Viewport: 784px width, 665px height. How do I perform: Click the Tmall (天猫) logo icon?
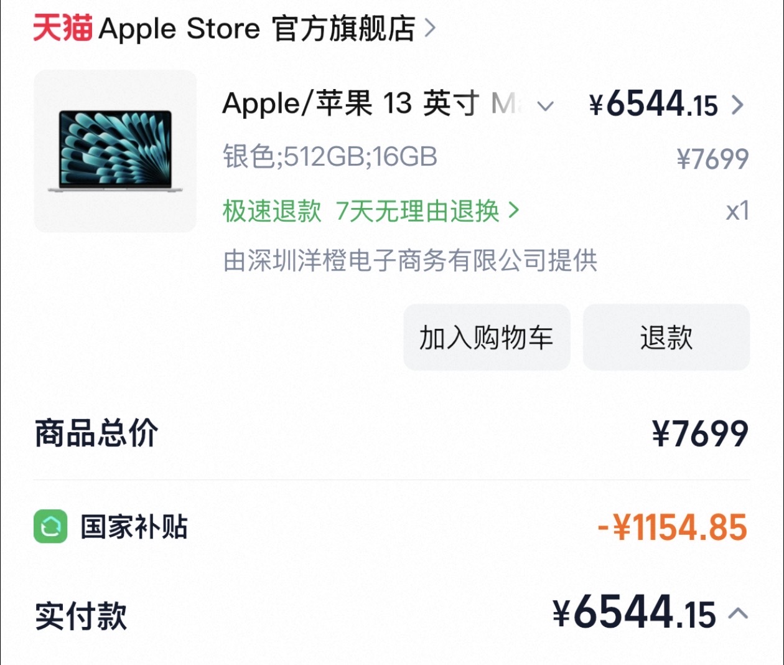pyautogui.click(x=62, y=28)
